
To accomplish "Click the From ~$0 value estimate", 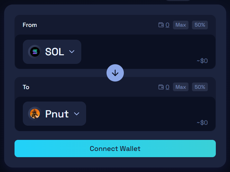I will pos(202,61).
